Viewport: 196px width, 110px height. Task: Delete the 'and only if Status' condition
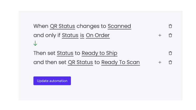tap(170, 35)
